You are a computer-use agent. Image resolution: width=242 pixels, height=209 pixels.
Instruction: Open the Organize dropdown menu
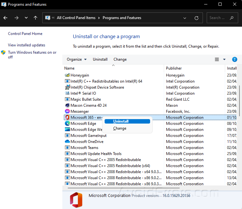(76, 59)
